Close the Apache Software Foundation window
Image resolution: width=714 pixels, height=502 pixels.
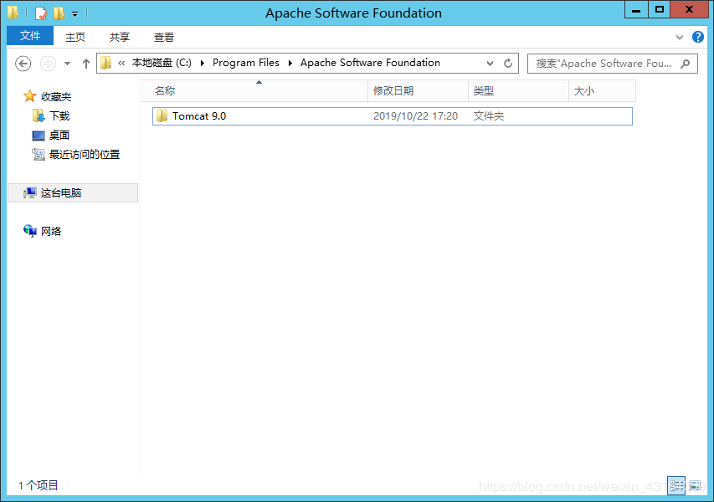tap(690, 10)
